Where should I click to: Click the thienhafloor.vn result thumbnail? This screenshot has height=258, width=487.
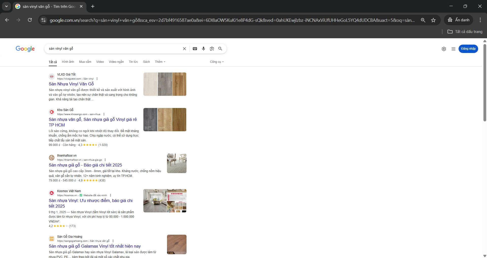point(177,163)
